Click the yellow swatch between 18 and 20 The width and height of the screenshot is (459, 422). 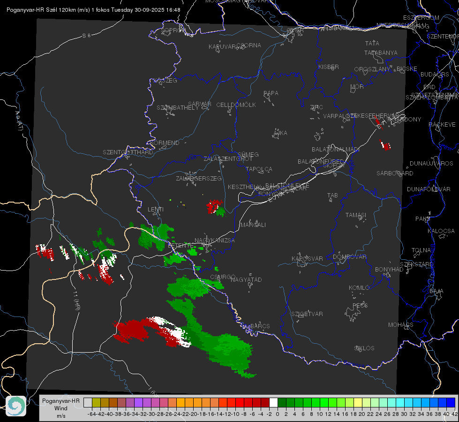(358, 402)
